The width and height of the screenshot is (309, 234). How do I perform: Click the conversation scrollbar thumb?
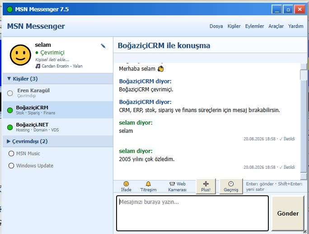pyautogui.click(x=303, y=75)
